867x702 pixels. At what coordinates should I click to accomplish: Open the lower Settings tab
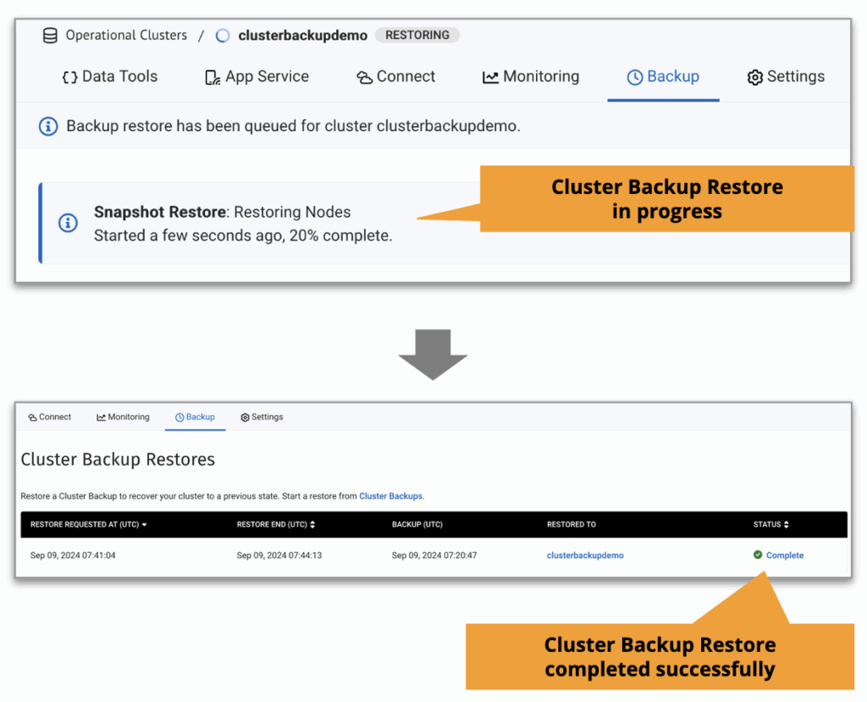262,417
